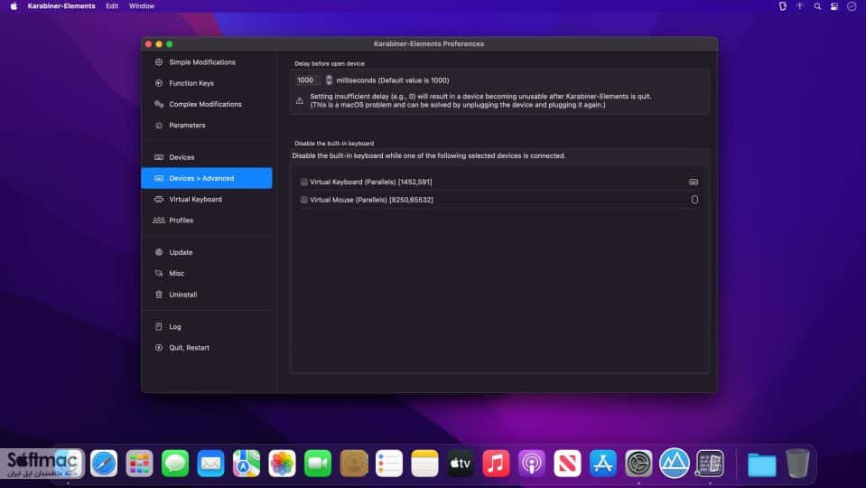Enable Virtual Keyboard (Parallels) checkbox

[x=303, y=182]
